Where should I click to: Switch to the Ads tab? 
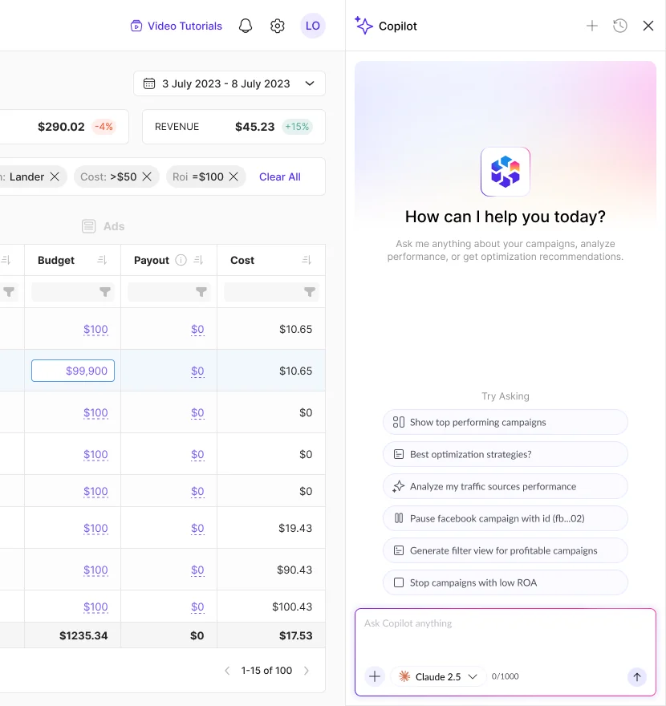(104, 226)
